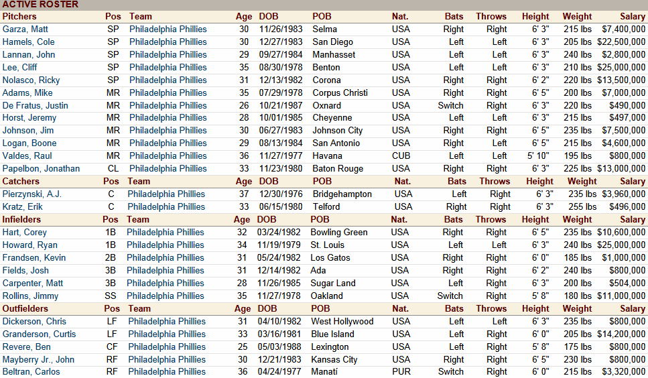Image resolution: width=648 pixels, height=378 pixels.
Task: Open Philadelphia Phillies team in Revere row
Action: point(167,347)
